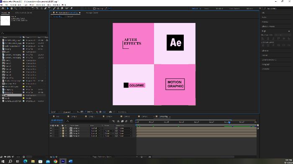293x164 pixels.
Task: Open Microsoft Edge from the taskbar
Action: point(26,161)
